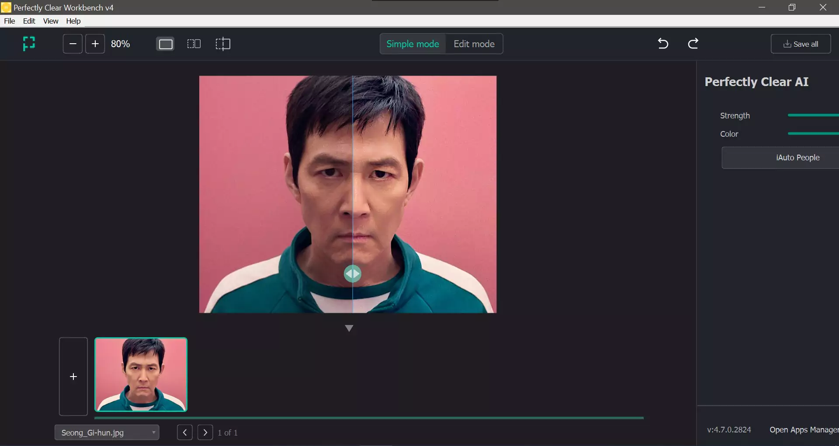Collapse the filmstrip with the down triangle
The height and width of the screenshot is (446, 839).
349,328
